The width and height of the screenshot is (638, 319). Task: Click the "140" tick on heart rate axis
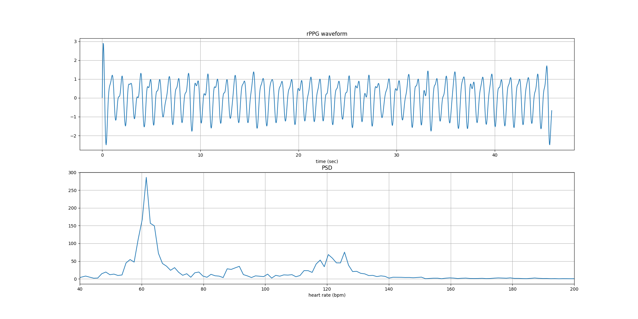(389, 289)
